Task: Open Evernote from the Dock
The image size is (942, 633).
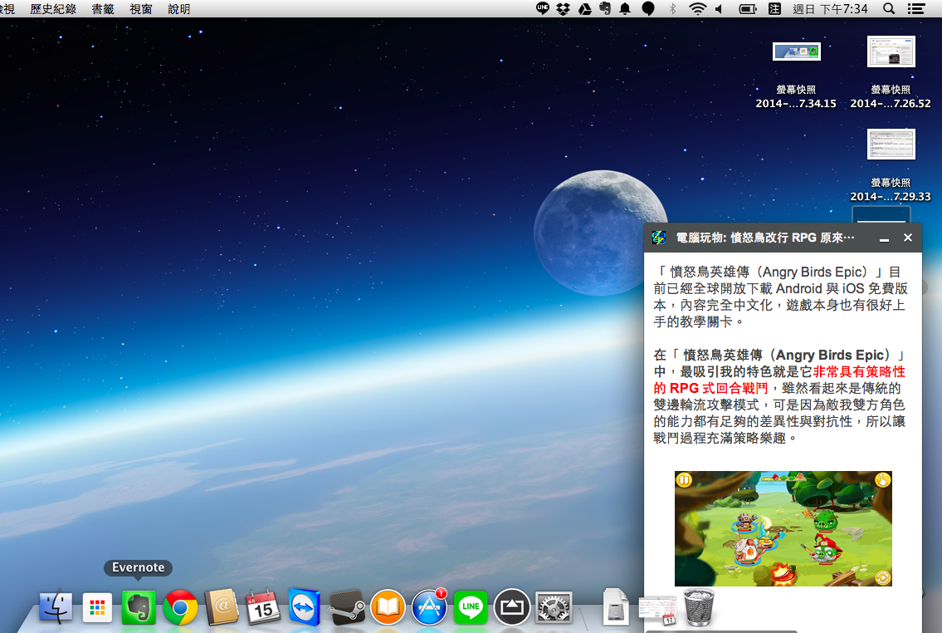Action: tap(139, 608)
